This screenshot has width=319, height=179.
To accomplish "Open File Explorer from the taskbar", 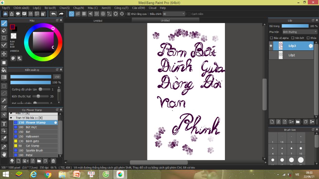I will [62, 174].
